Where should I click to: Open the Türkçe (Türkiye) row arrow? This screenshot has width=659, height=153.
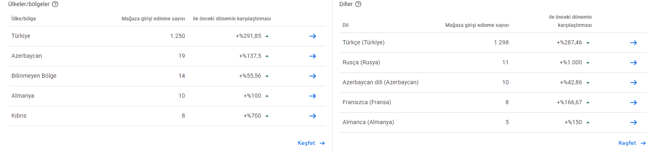tap(634, 43)
